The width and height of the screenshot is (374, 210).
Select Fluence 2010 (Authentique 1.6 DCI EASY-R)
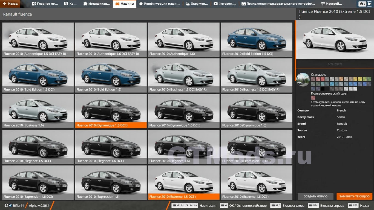point(111,40)
